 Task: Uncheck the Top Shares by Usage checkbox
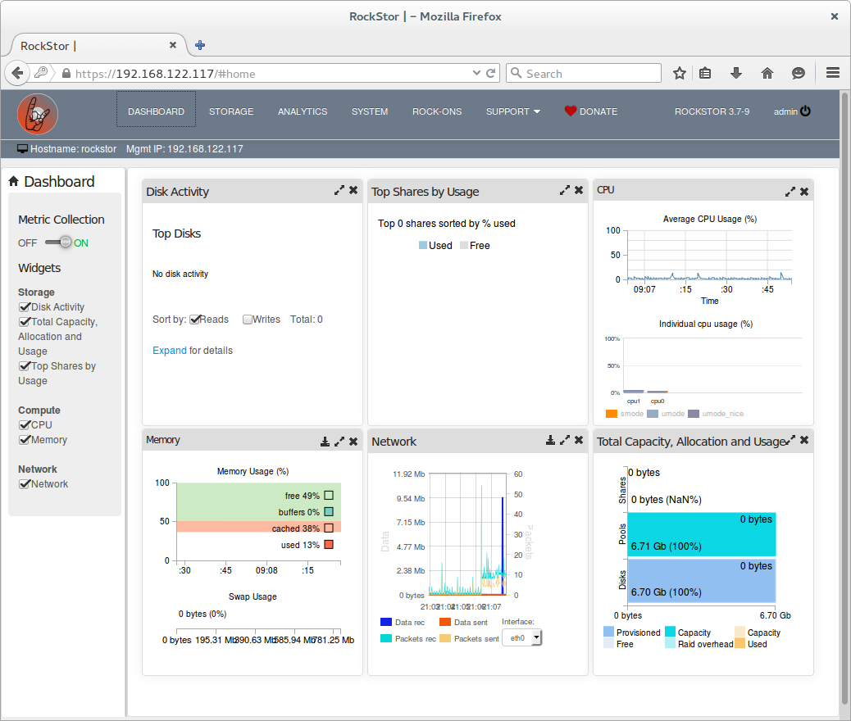(x=25, y=366)
